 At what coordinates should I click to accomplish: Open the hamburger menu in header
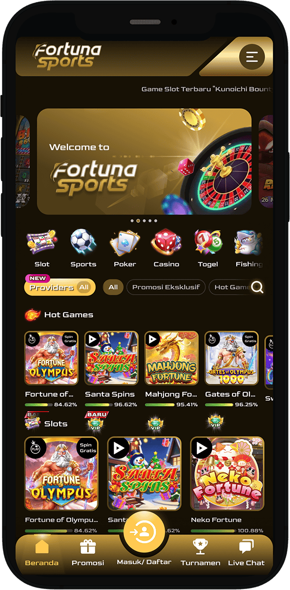click(252, 57)
